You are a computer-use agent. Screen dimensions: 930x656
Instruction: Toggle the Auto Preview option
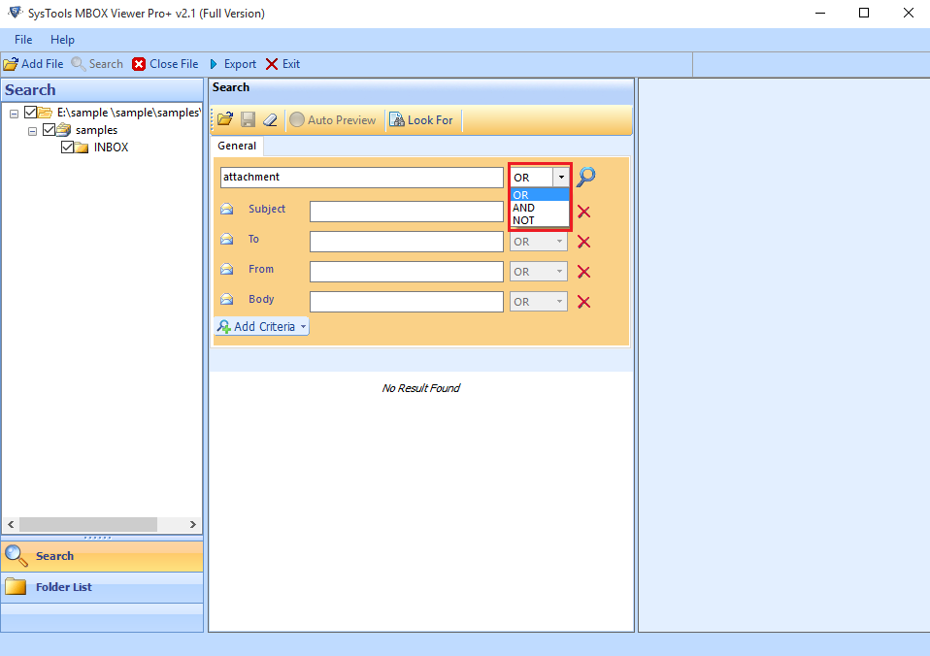[x=333, y=119]
